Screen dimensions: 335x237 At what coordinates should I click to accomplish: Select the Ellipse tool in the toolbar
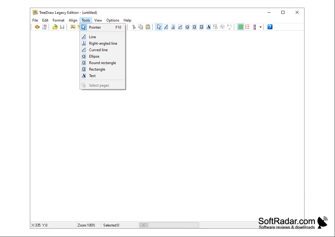pos(187,27)
